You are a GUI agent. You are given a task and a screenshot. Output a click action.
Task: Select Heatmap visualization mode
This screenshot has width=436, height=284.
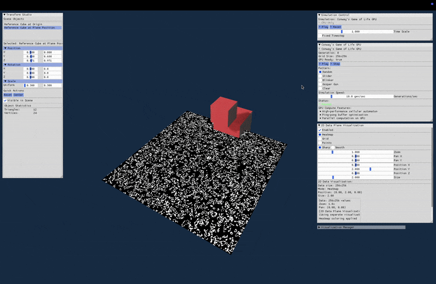tap(320, 134)
